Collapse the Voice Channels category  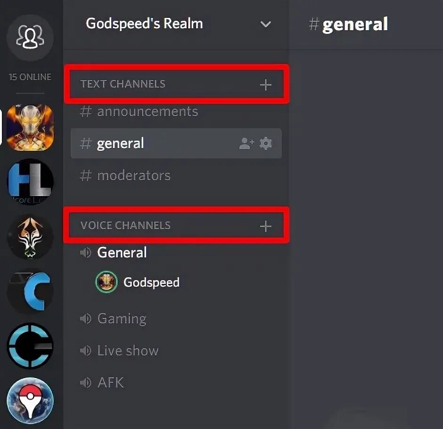click(x=125, y=225)
